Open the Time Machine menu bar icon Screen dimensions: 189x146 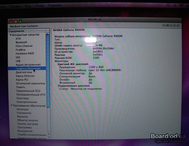pyautogui.click(x=168, y=5)
